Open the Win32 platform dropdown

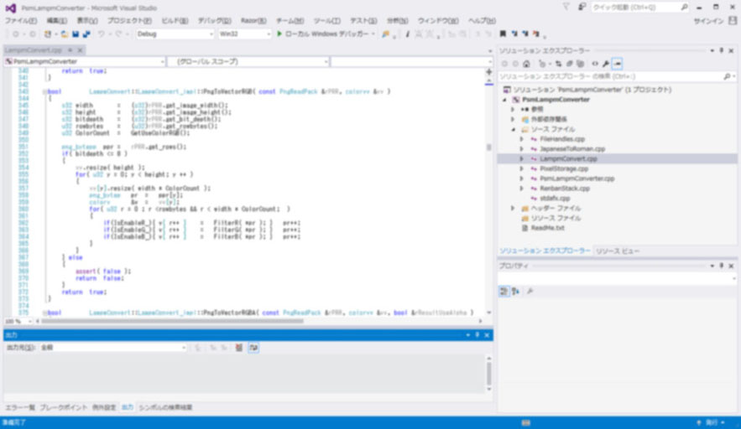(244, 34)
